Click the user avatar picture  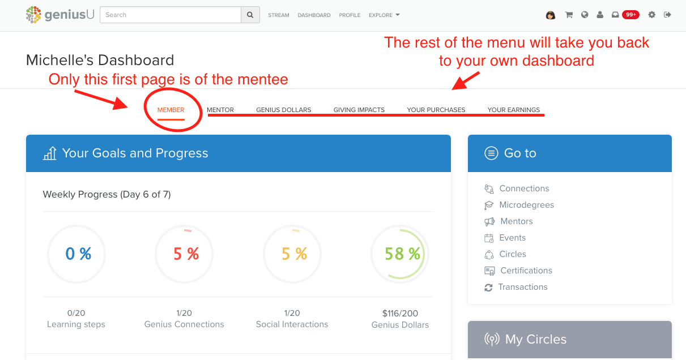(x=550, y=15)
